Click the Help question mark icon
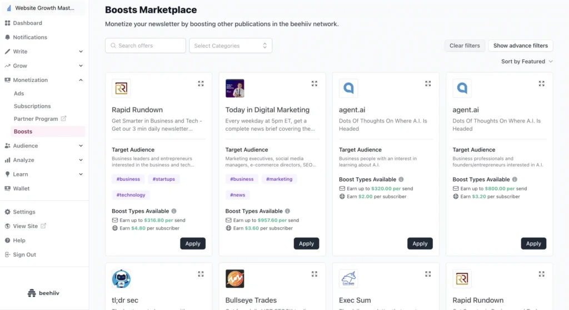The height and width of the screenshot is (310, 569). [7, 240]
